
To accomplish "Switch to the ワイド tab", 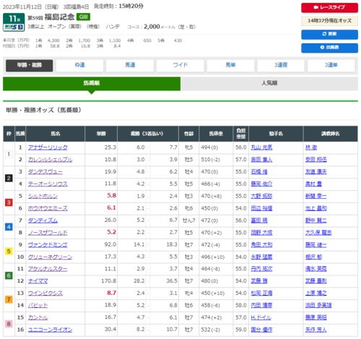I will (x=180, y=65).
